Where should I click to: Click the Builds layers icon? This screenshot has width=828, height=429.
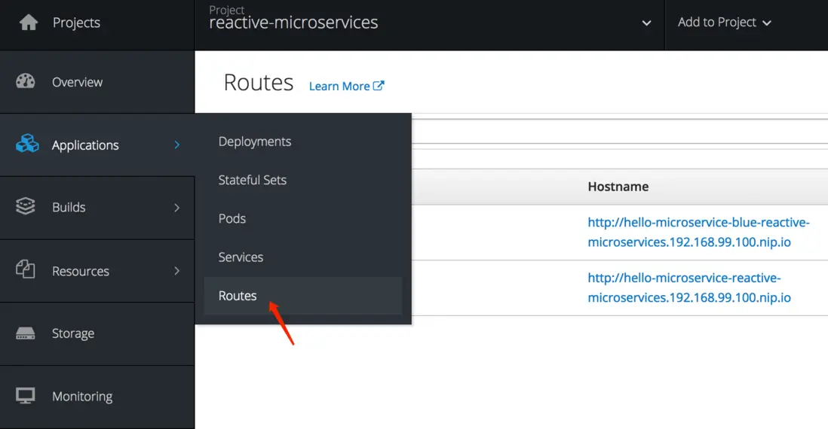coord(26,207)
